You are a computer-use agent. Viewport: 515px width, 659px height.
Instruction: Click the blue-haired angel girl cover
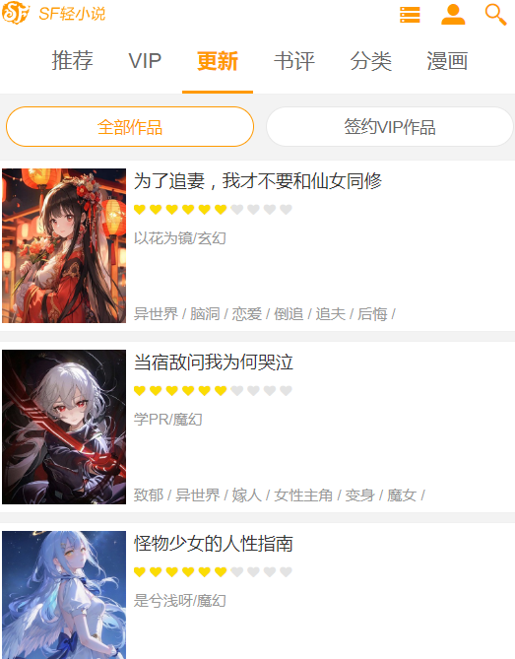[64, 595]
